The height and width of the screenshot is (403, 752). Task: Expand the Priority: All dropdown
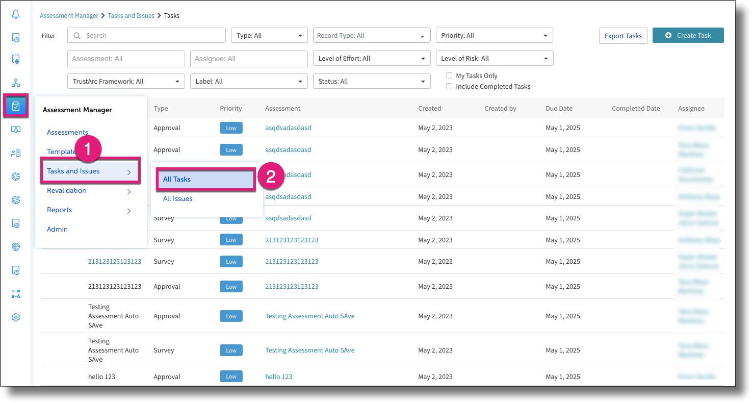click(x=494, y=35)
